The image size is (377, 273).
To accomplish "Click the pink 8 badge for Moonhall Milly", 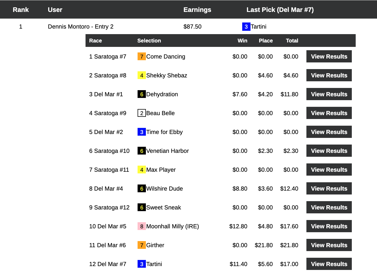I will (x=141, y=226).
